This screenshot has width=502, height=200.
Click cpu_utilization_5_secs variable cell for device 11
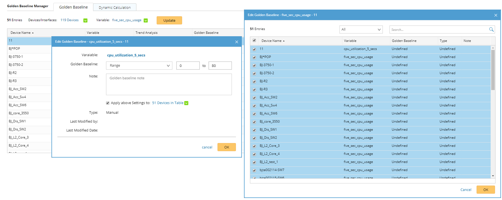360,49
